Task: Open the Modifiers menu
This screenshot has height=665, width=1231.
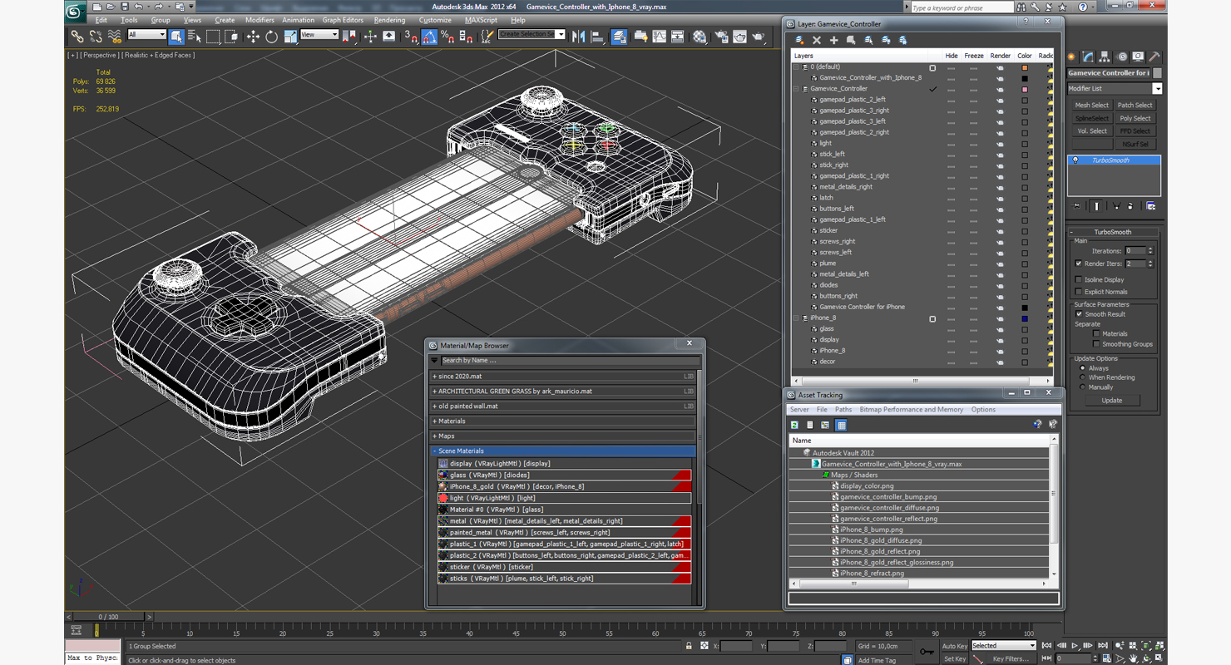Action: (260, 20)
